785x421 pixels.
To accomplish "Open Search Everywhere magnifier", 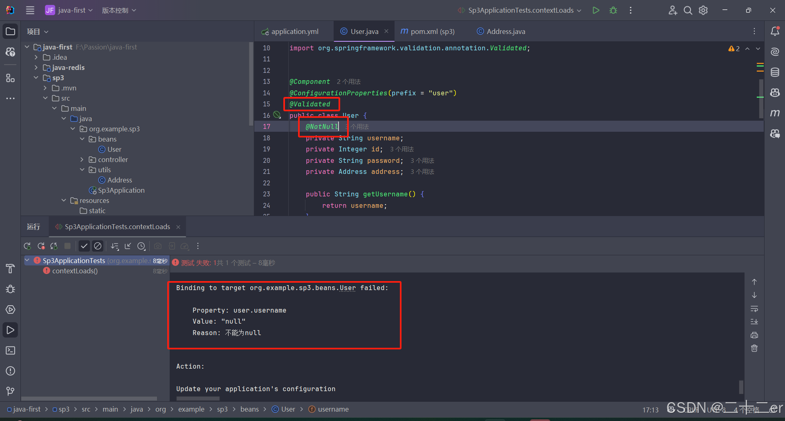I will 688,10.
